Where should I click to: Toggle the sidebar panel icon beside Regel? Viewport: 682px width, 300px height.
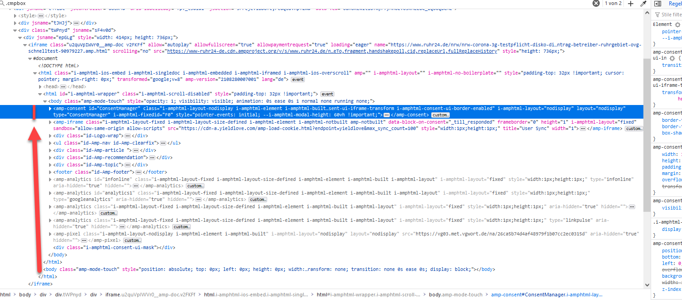tap(657, 3)
